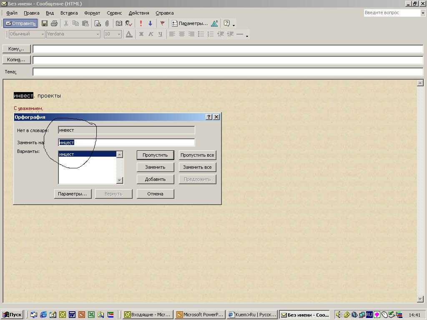Switch to Microsoft PowerPoint taskbar button
The height and width of the screenshot is (320, 427).
click(200, 315)
